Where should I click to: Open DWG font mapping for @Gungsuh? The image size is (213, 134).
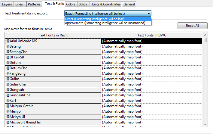pos(151,90)
